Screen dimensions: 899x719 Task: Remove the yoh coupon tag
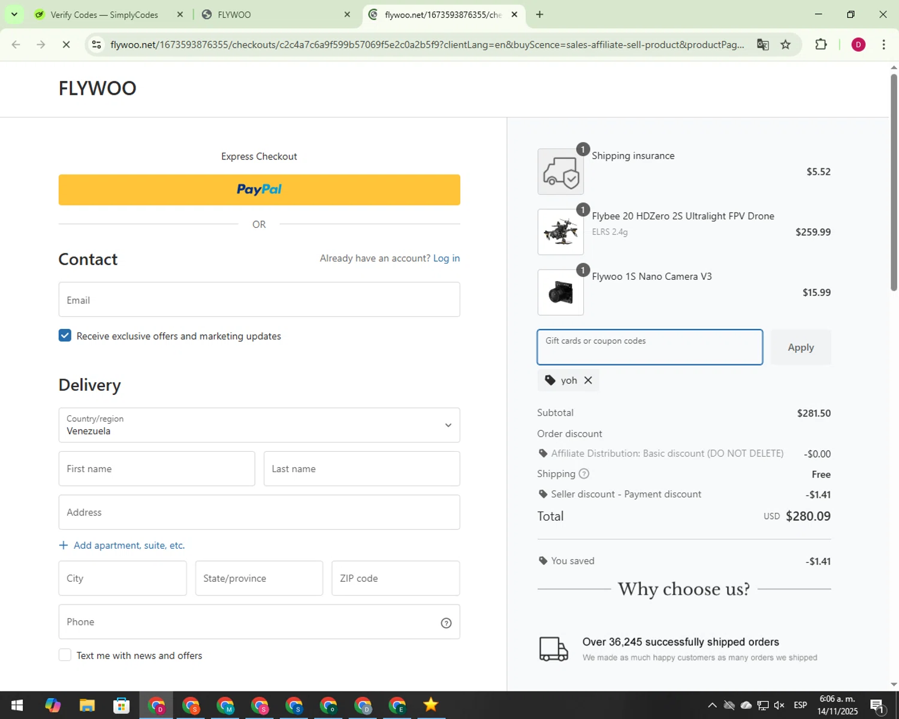[x=588, y=380]
